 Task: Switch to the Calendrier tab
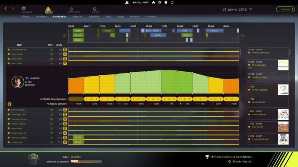click(94, 16)
